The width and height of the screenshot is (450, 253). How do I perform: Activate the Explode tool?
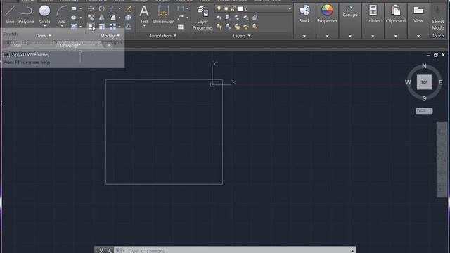[x=128, y=18]
